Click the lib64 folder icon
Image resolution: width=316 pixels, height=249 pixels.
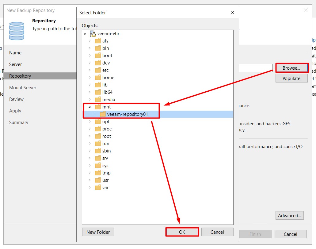(x=98, y=92)
